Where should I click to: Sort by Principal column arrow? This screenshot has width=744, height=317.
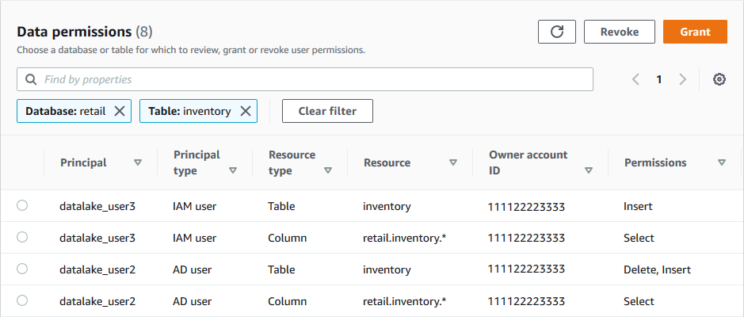tap(138, 162)
